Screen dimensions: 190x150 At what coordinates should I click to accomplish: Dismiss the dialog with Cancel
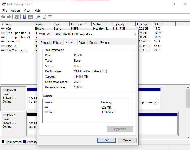pyautogui.click(x=127, y=140)
